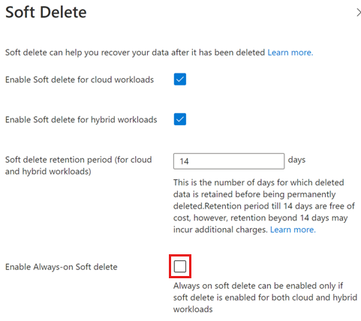361x321 pixels.
Task: Open Learn more link about additional charges
Action: (x=293, y=229)
